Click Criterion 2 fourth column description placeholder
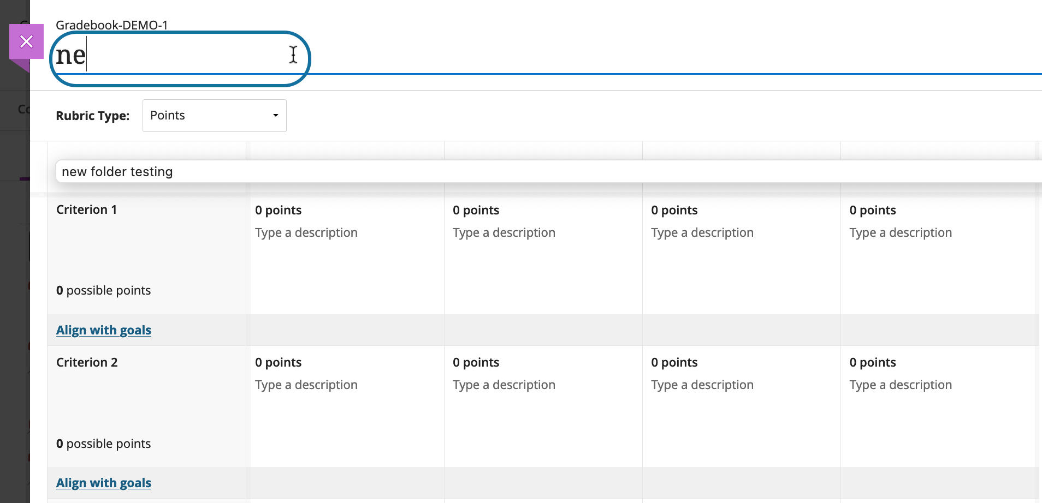The width and height of the screenshot is (1042, 503). (900, 385)
